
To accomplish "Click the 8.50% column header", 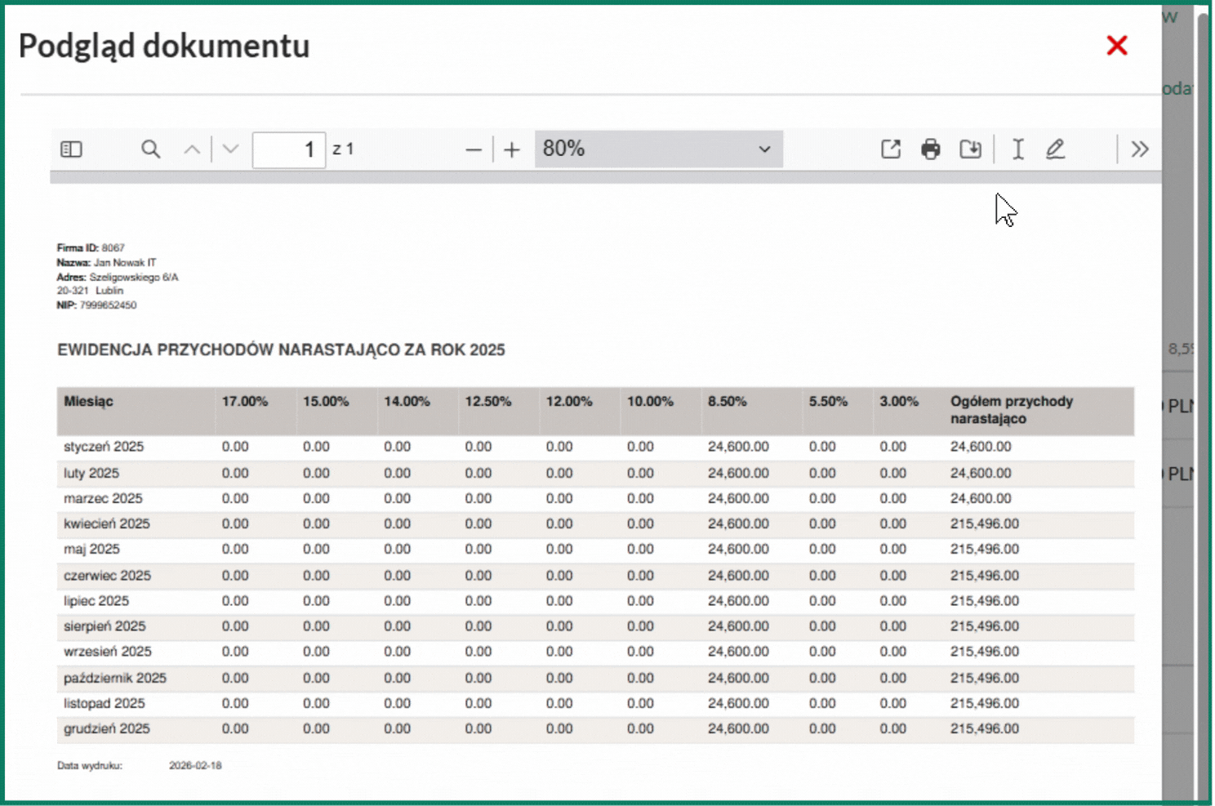I will point(727,401).
